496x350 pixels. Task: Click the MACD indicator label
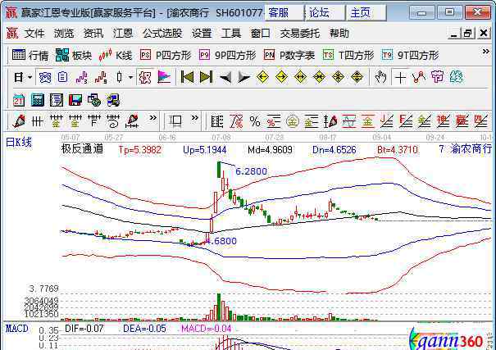[16, 329]
